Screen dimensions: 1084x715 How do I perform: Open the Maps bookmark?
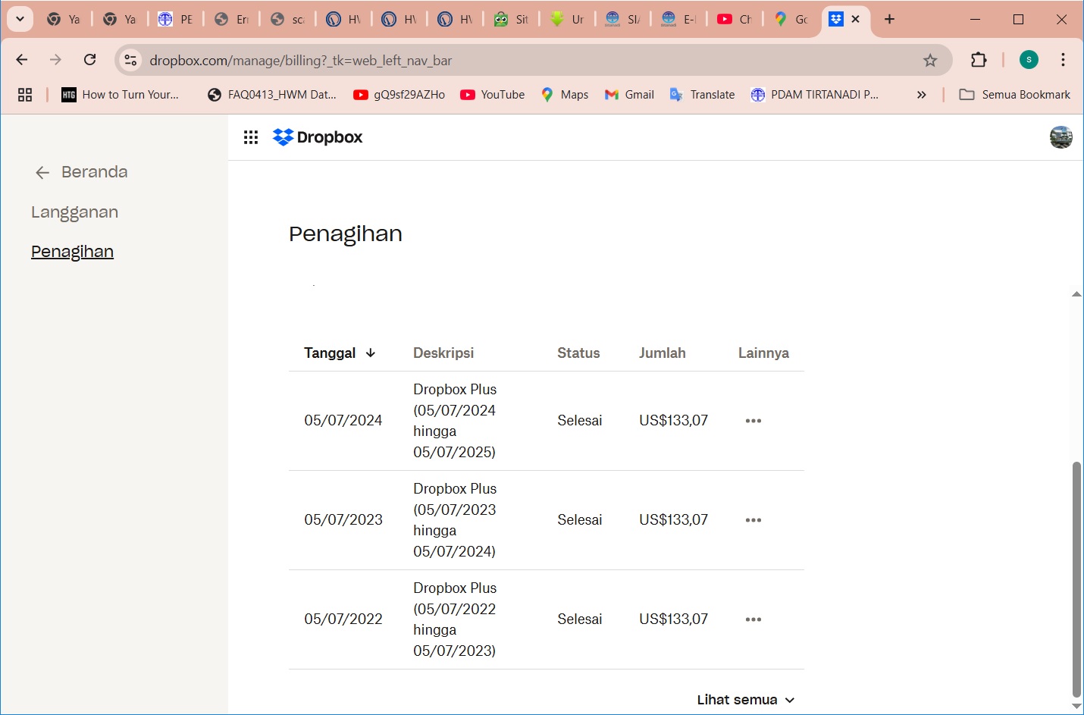tap(565, 95)
